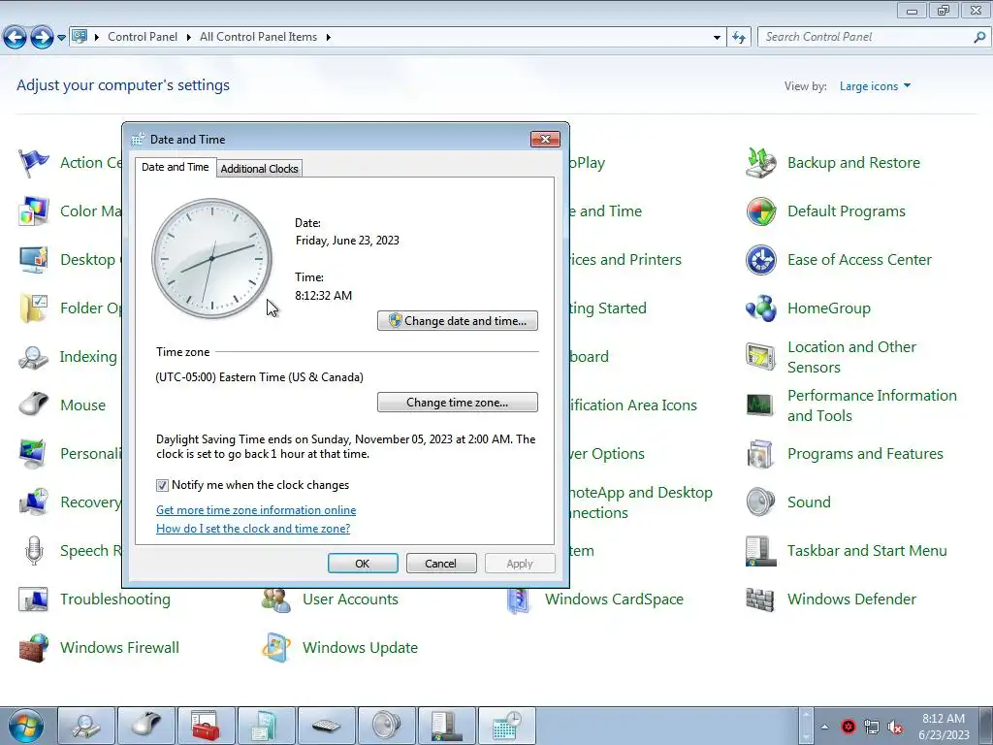
Task: Click Change date and time button
Action: [x=458, y=320]
